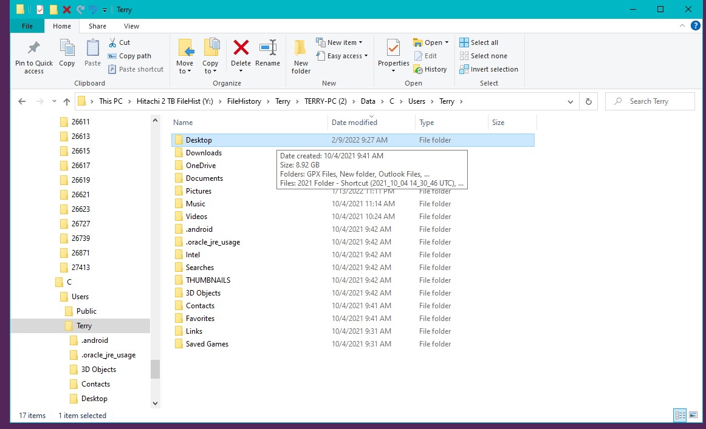Click the navigation pane scrollbar up arrow
The image size is (706, 429).
156,121
